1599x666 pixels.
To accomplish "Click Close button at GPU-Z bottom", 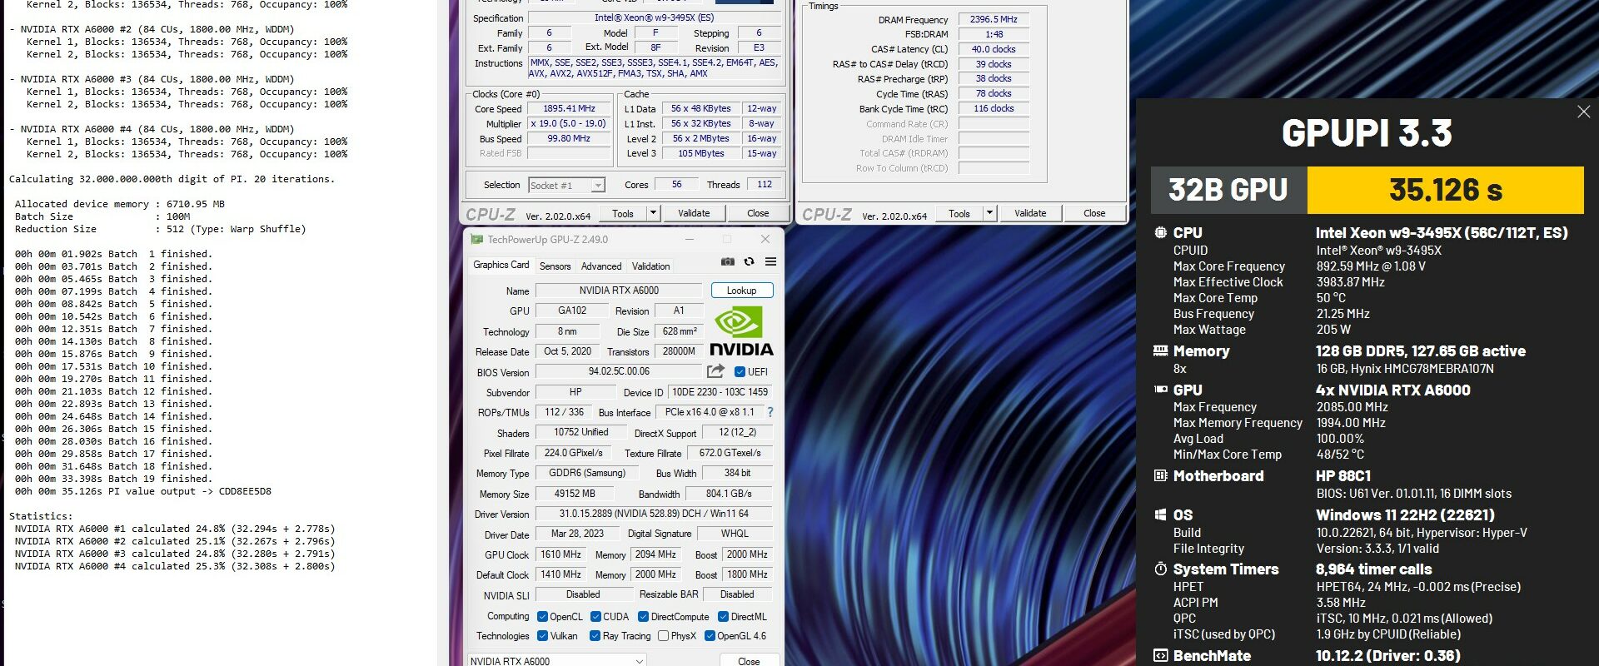I will click(x=749, y=661).
